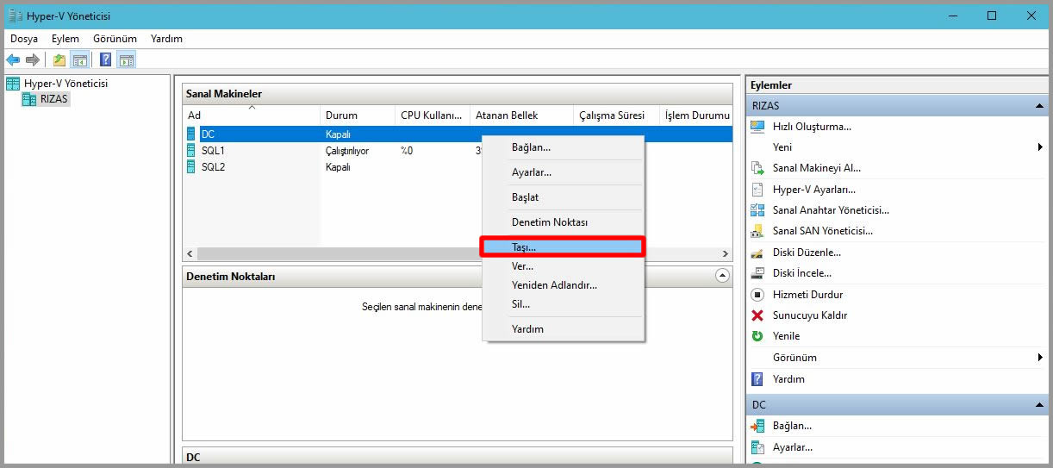This screenshot has height=468, width=1053.
Task: Click the blue help toolbar icon
Action: click(x=105, y=59)
